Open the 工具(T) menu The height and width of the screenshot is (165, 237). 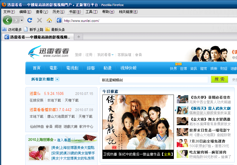point(92,12)
